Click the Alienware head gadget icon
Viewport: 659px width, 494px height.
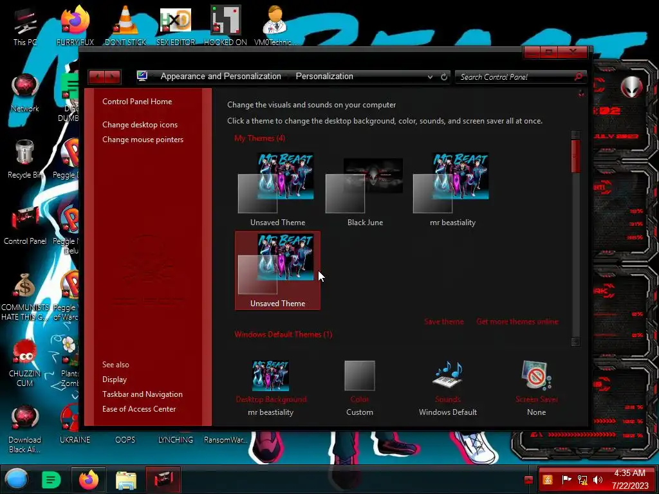tap(631, 87)
